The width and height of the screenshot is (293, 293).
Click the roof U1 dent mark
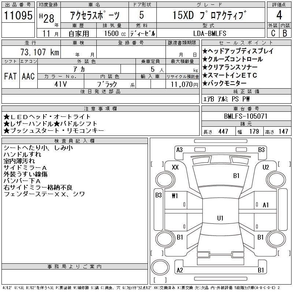(x=220, y=218)
